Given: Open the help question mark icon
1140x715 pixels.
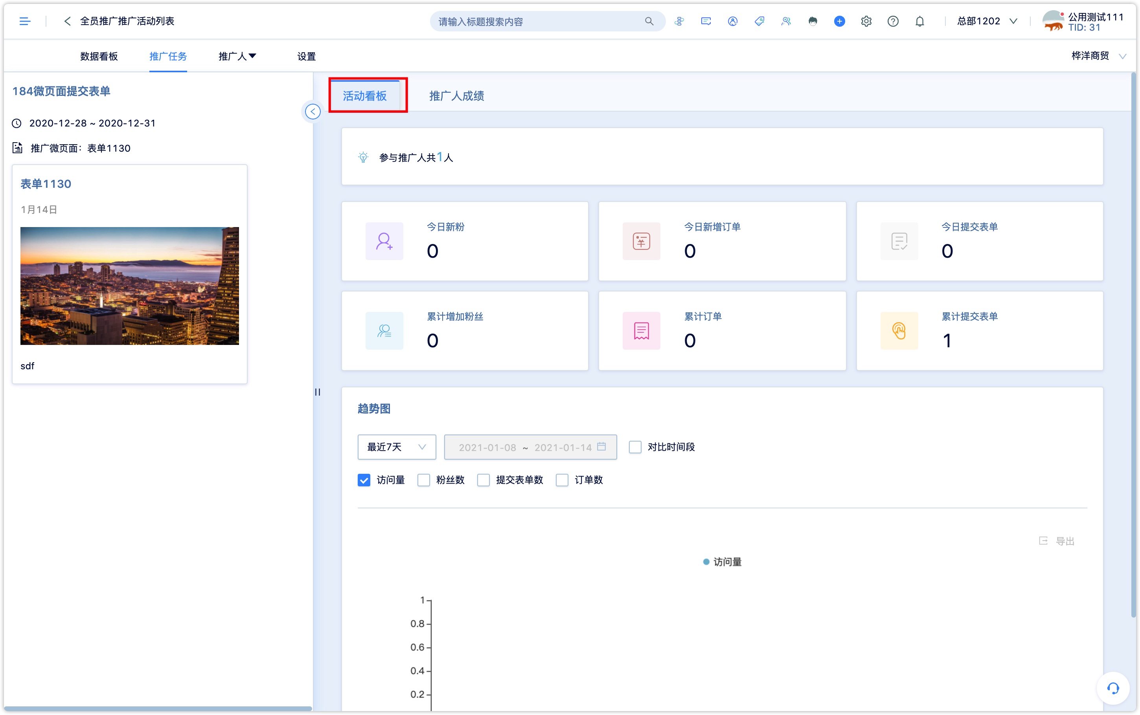Looking at the screenshot, I should click(893, 21).
